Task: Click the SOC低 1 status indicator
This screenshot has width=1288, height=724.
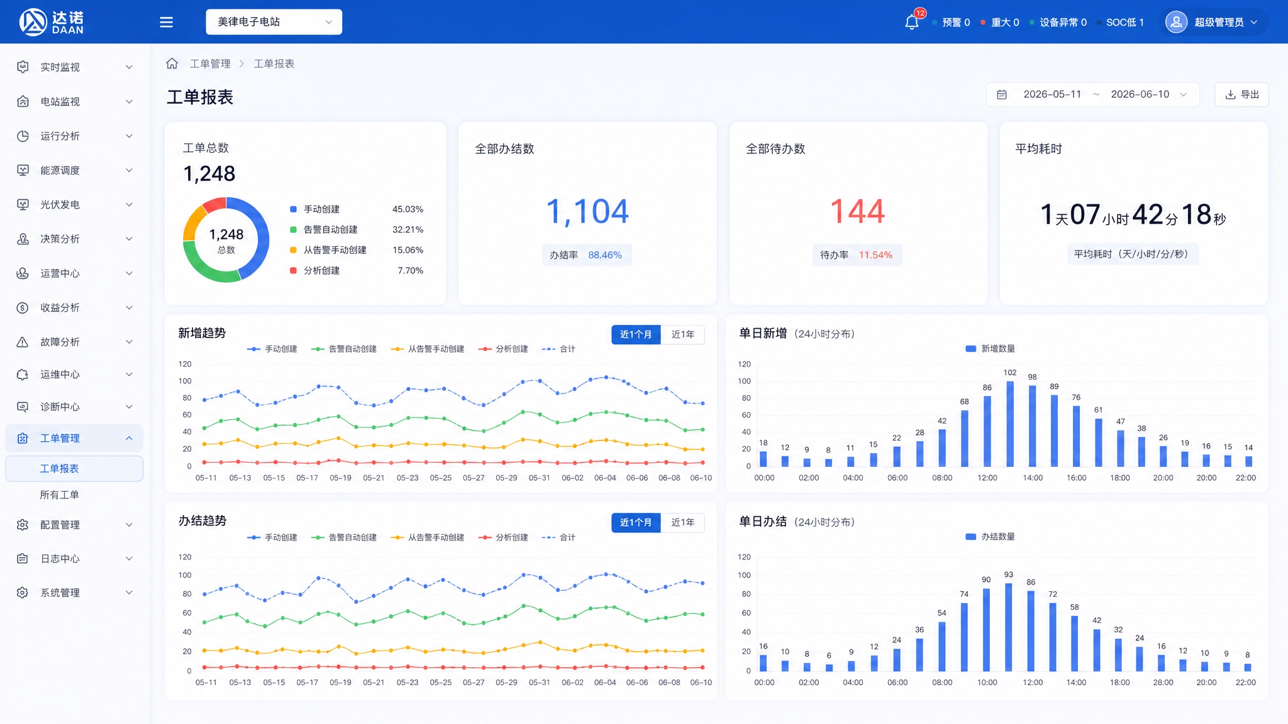Action: pos(1120,22)
